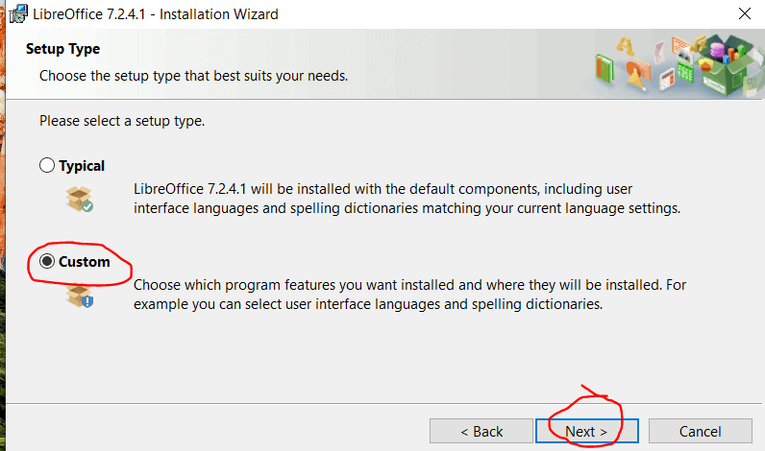This screenshot has height=451, width=765.
Task: Click the installer icon in the title bar
Action: tap(16, 13)
